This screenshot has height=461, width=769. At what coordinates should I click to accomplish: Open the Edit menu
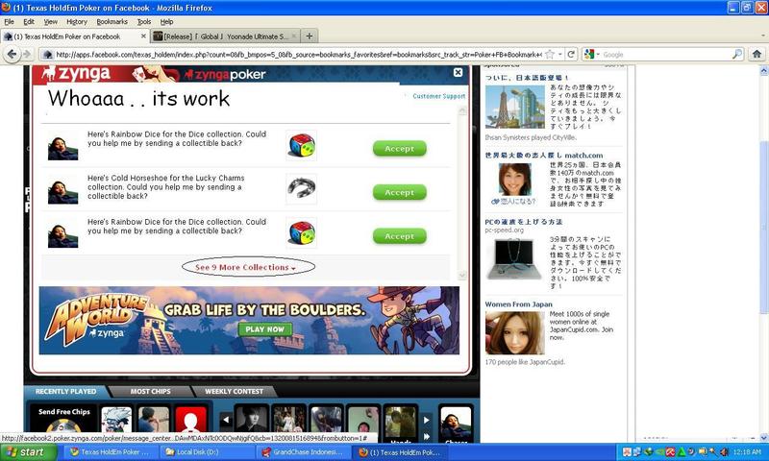pos(29,21)
